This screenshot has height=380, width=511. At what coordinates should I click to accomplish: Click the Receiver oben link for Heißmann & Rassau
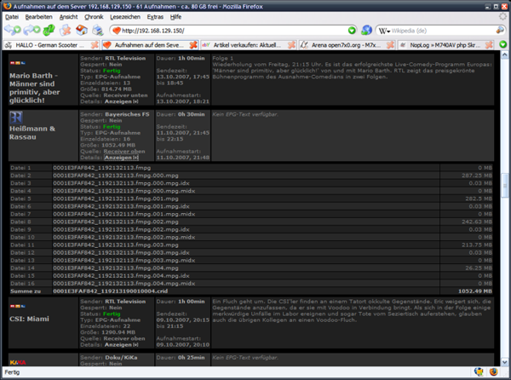click(x=124, y=151)
